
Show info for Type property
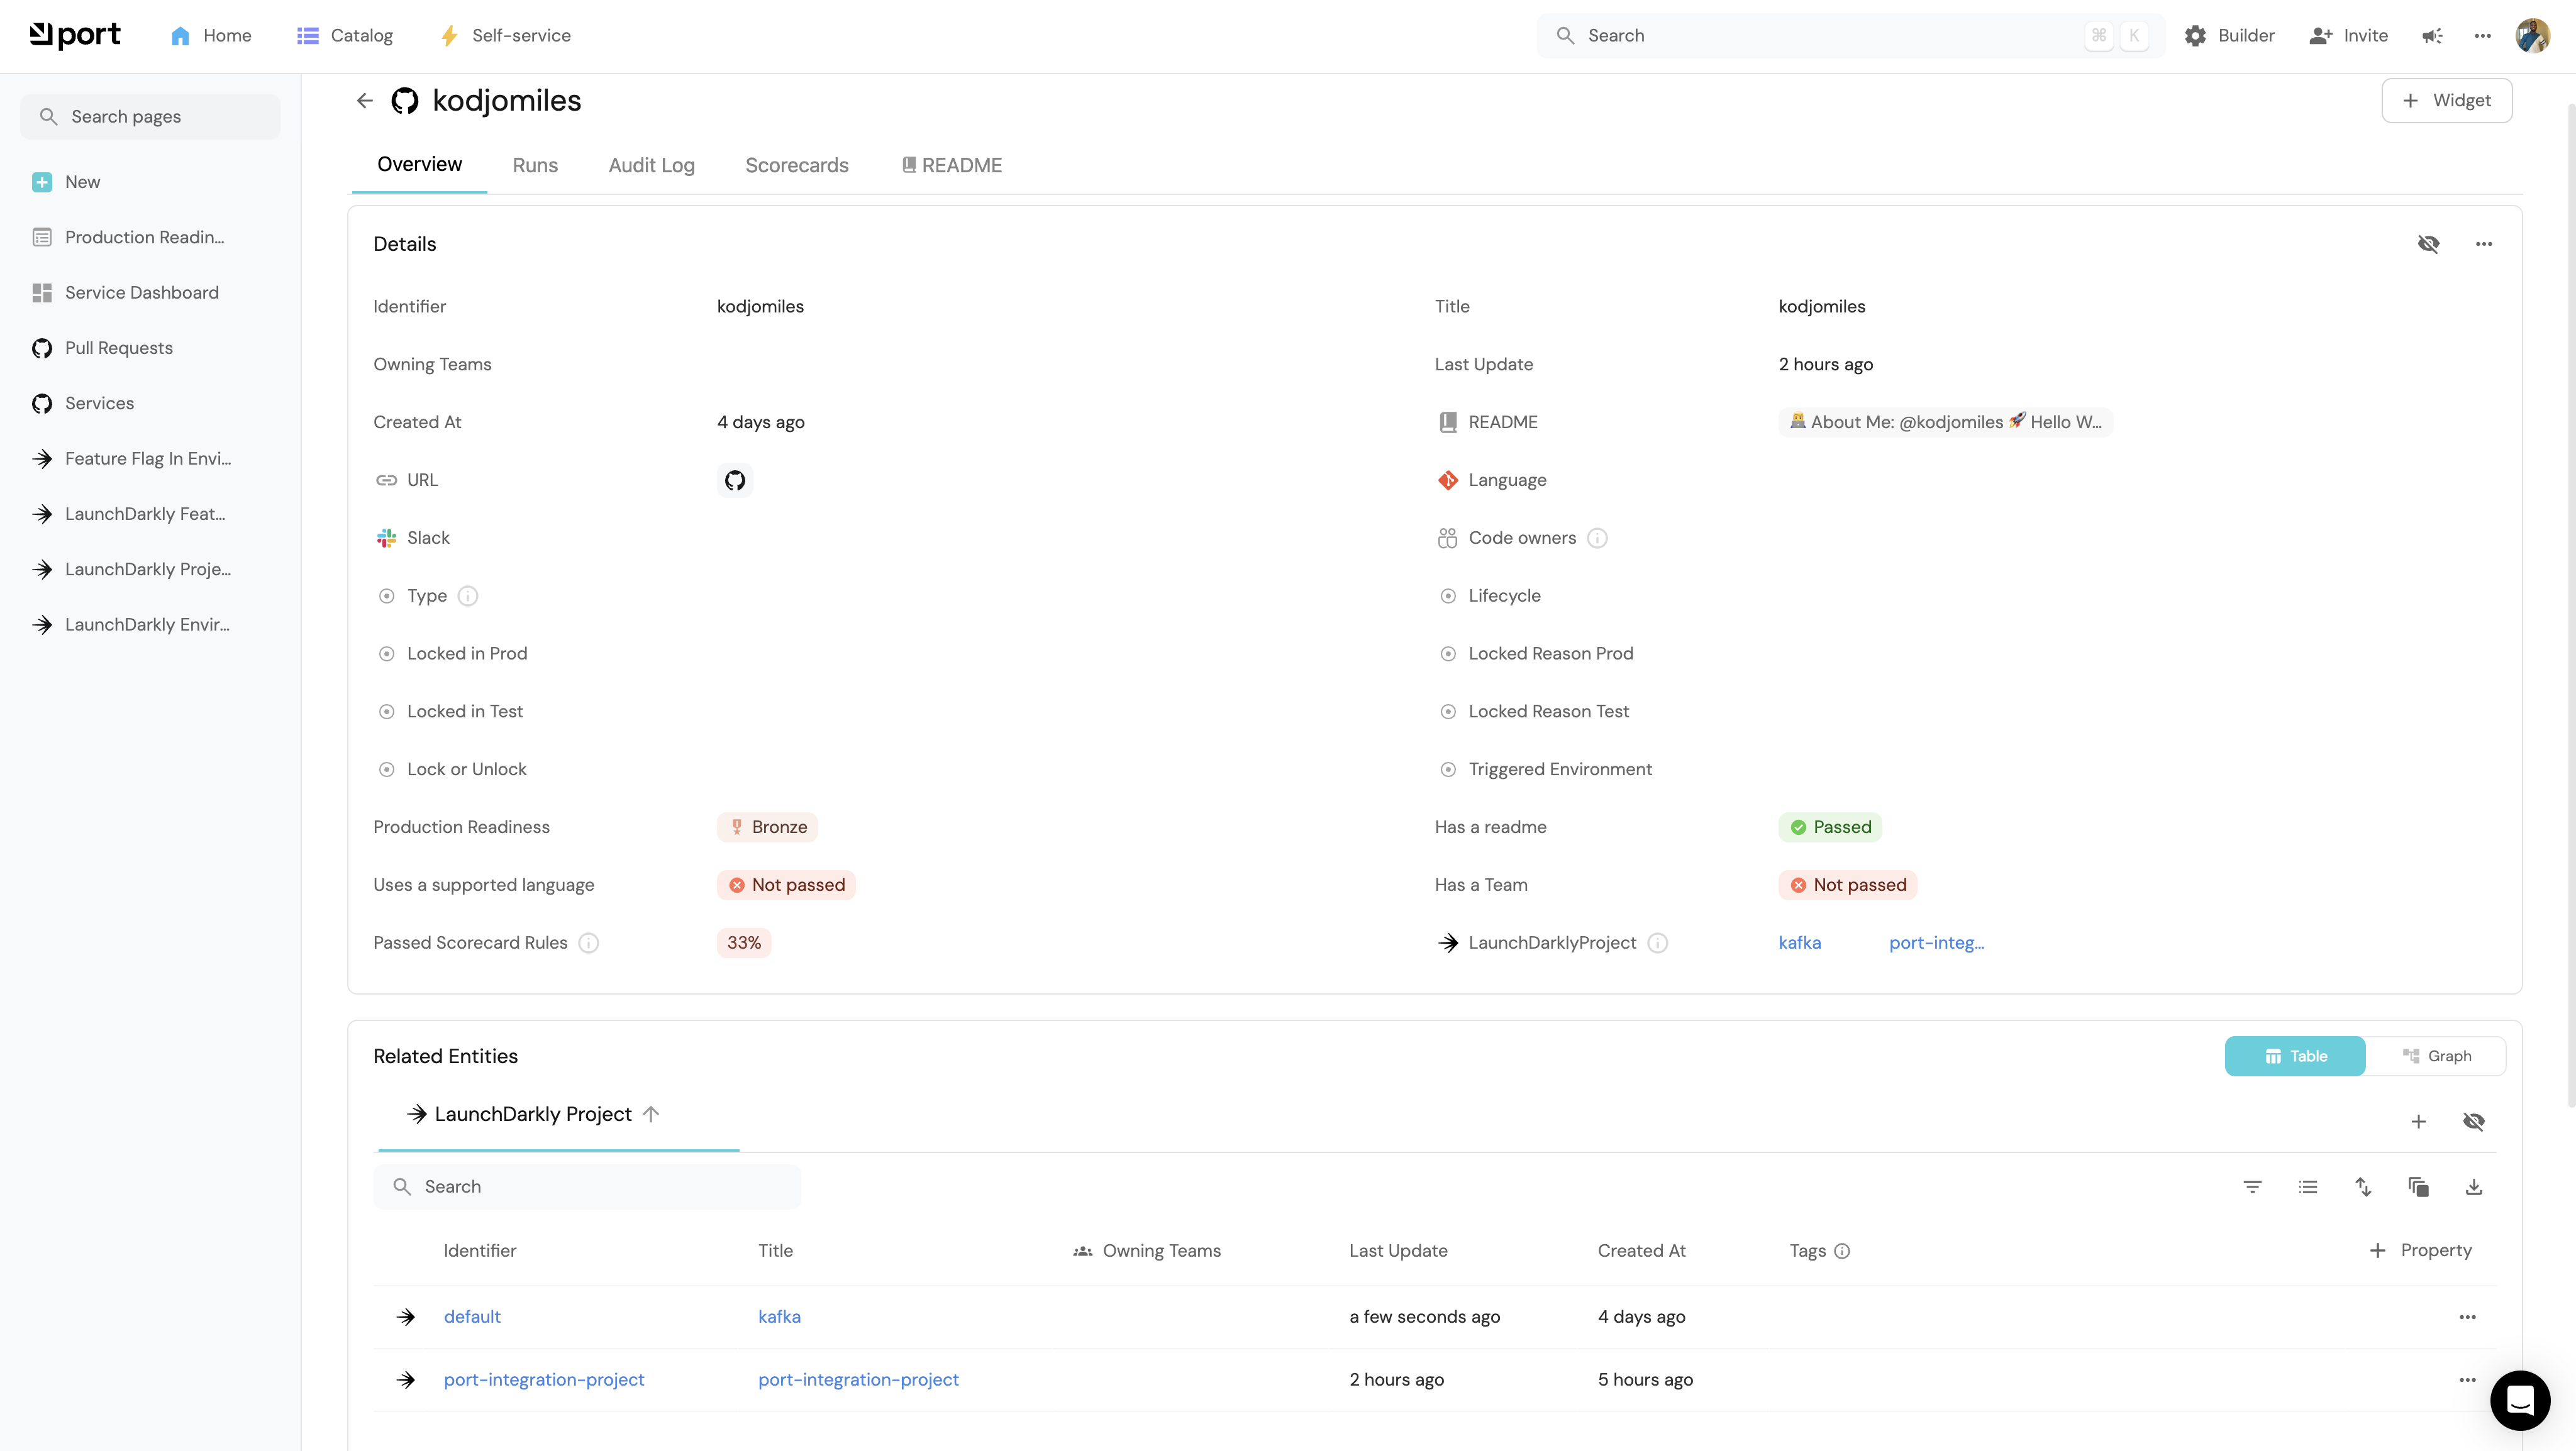(x=468, y=597)
